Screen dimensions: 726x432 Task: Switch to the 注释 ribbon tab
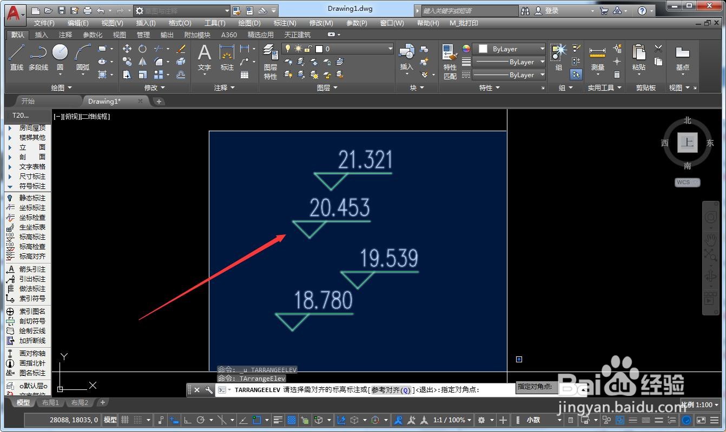(x=65, y=35)
